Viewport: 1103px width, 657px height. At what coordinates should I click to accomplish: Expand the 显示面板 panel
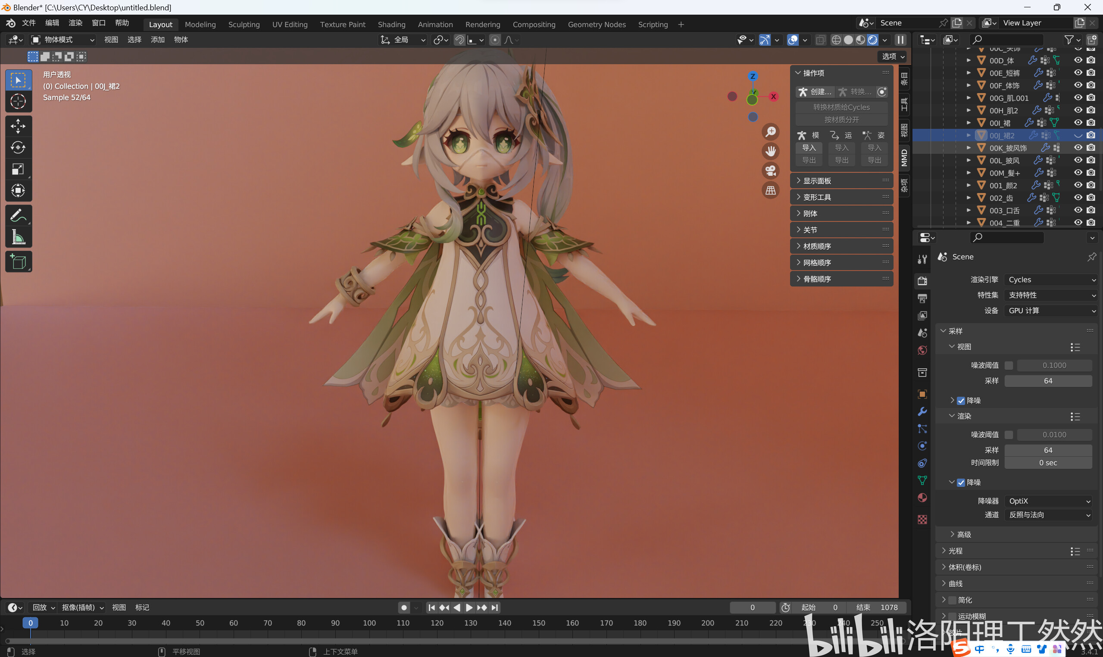[841, 181]
